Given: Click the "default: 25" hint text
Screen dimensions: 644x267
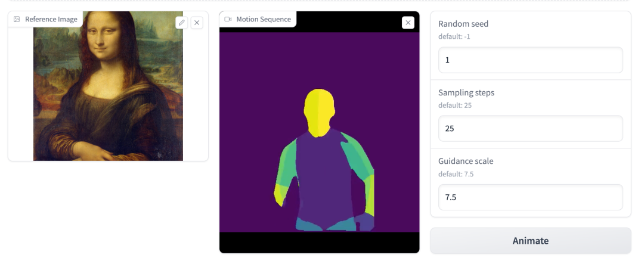Looking at the screenshot, I should pos(455,105).
